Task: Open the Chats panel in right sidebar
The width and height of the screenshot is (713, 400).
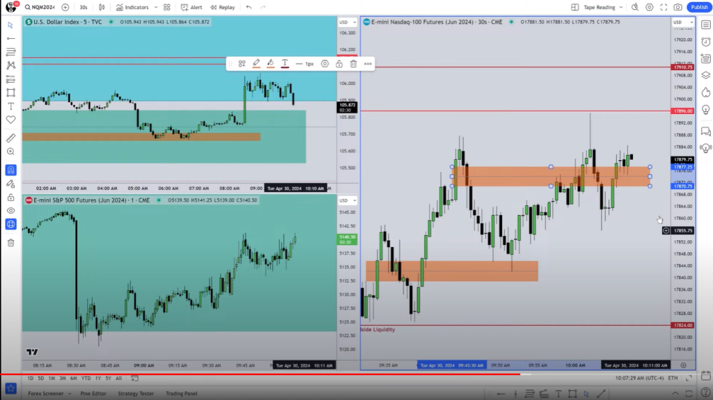Action: tap(706, 131)
